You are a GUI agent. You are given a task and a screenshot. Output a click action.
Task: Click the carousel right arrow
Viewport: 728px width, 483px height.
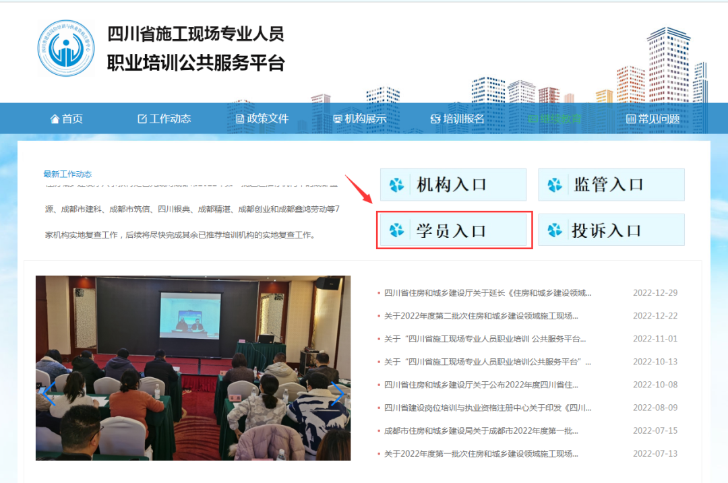[338, 394]
